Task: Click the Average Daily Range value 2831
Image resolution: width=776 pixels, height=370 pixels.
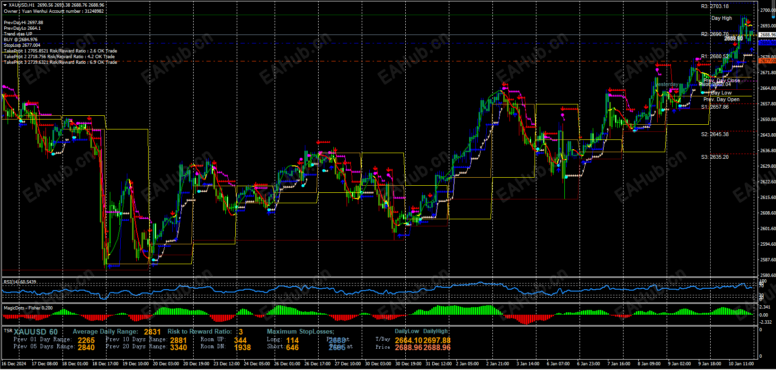Action: 152,332
